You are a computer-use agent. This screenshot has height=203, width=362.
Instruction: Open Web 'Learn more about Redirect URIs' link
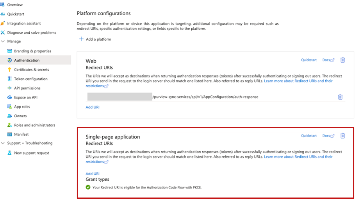298,81
